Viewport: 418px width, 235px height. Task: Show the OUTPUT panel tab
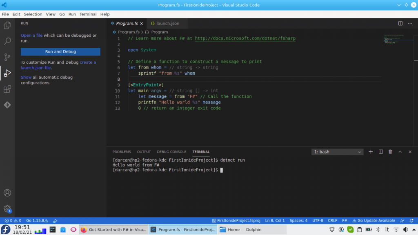(x=144, y=152)
